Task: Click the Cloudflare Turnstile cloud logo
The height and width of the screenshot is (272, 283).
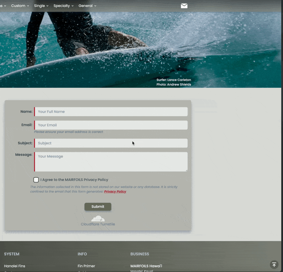Action: 98,218
